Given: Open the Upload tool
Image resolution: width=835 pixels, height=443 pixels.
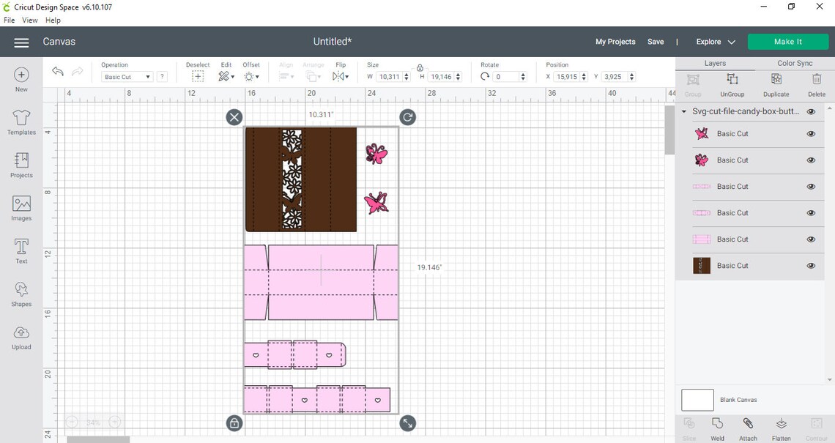Looking at the screenshot, I should pyautogui.click(x=21, y=338).
